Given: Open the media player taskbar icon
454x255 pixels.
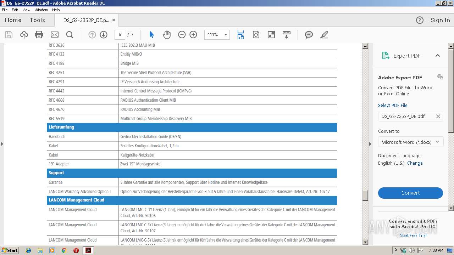Looking at the screenshot, I should [52, 250].
